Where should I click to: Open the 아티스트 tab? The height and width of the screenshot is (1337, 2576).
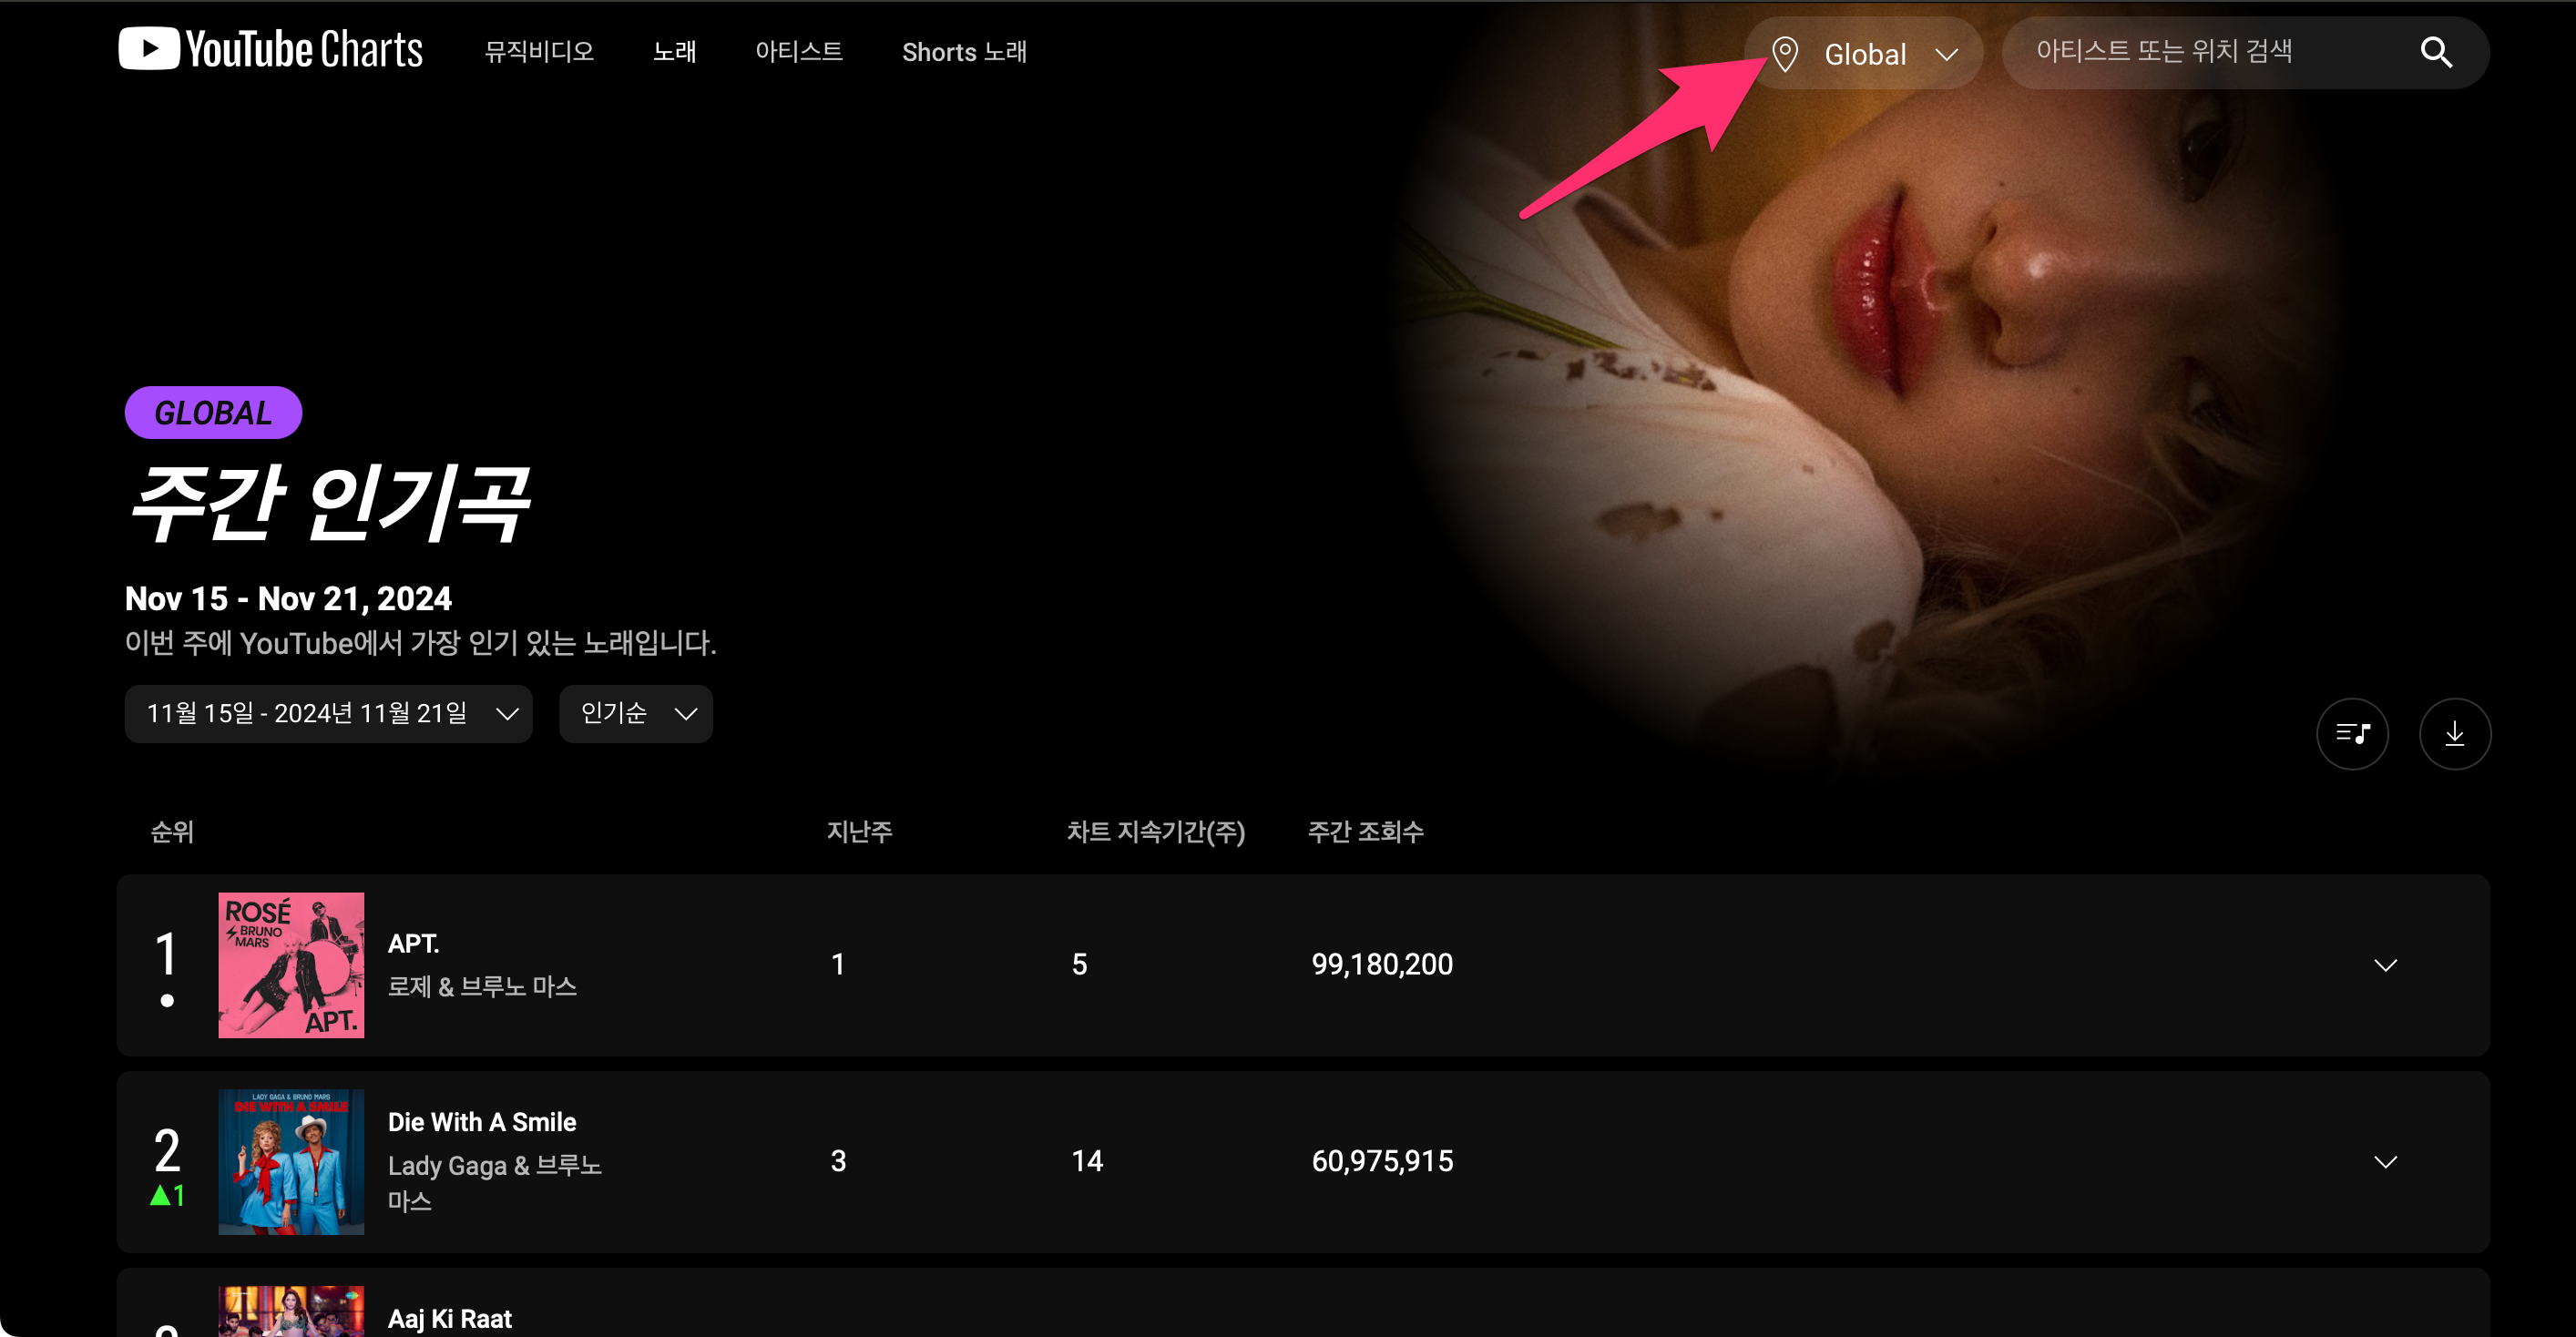(798, 52)
